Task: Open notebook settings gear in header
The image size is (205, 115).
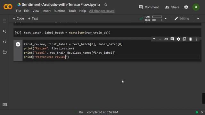Action: click(186, 7)
